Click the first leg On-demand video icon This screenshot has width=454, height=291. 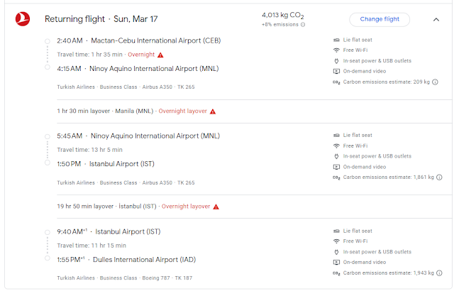pos(336,71)
